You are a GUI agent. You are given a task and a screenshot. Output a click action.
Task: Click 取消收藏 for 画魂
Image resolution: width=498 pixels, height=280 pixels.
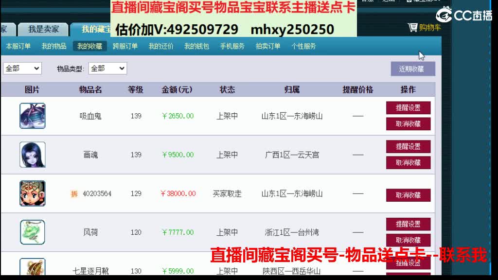tap(409, 162)
